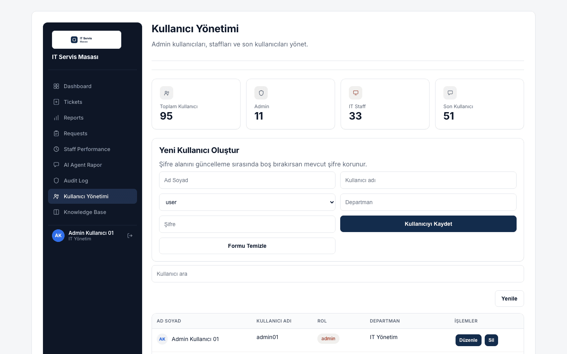Click the KULLANICI ADI column header
The width and height of the screenshot is (567, 354).
tap(274, 321)
